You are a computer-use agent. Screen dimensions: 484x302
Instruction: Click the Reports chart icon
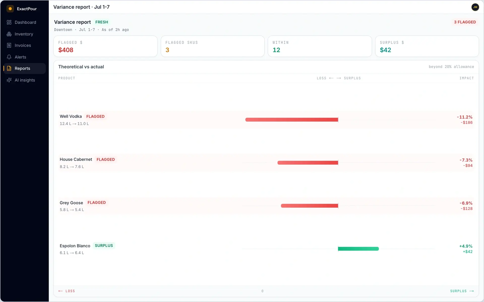tap(9, 68)
